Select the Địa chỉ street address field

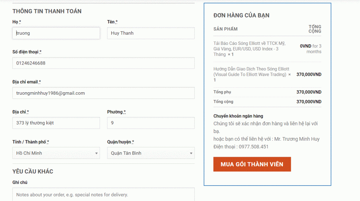[x=56, y=123]
